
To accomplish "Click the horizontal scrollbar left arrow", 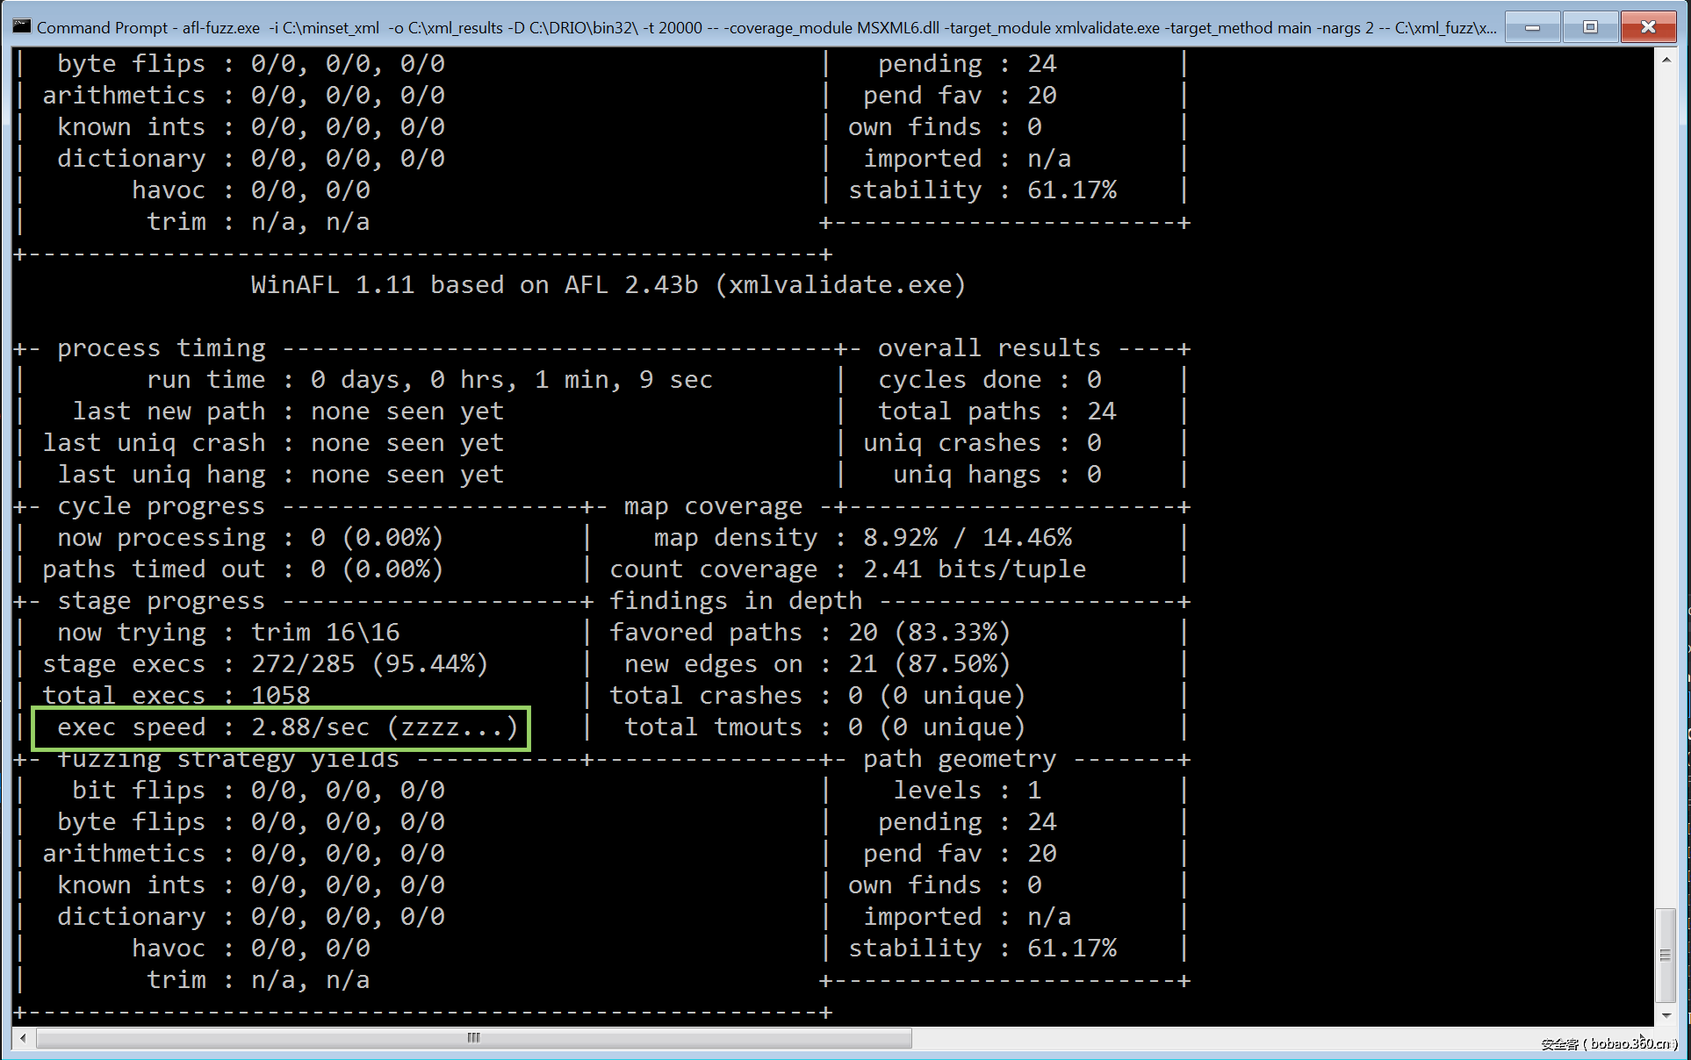I will pyautogui.click(x=23, y=1038).
